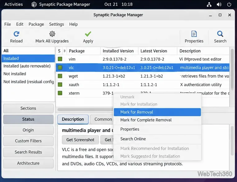Select the vim package row
This screenshot has height=182, width=237.
(143, 59)
